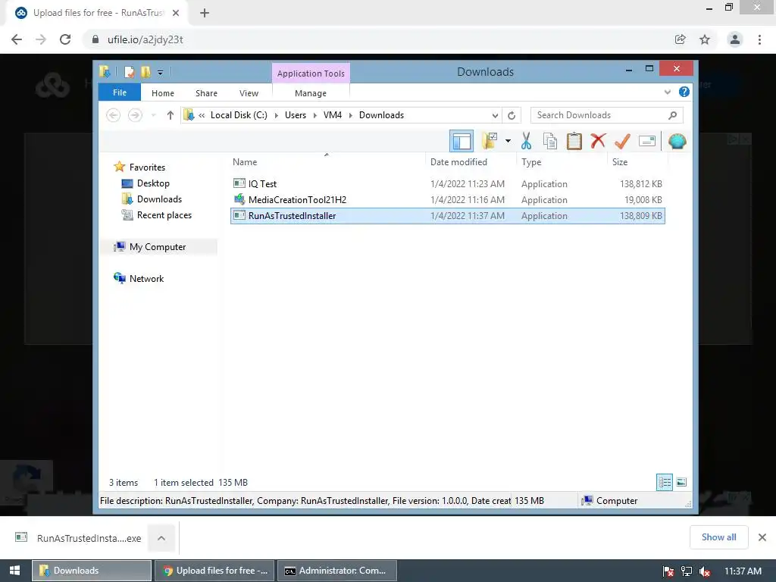Switch to details view layout

[x=664, y=482]
